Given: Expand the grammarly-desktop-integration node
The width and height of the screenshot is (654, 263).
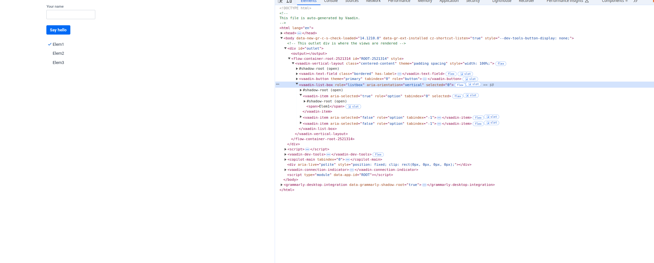Looking at the screenshot, I should click(x=281, y=185).
